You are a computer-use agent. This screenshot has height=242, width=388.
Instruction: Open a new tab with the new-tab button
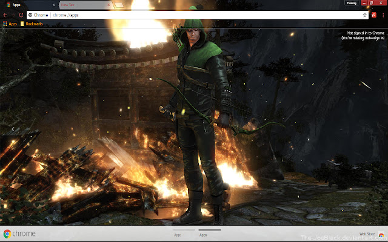[119, 5]
